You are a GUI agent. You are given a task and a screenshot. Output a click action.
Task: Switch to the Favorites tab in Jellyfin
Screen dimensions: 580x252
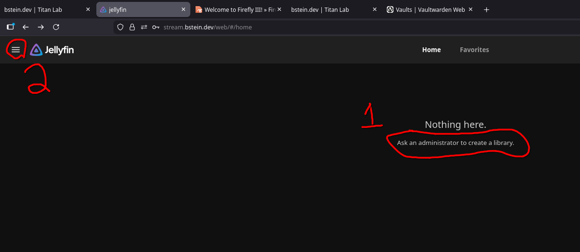pyautogui.click(x=474, y=50)
